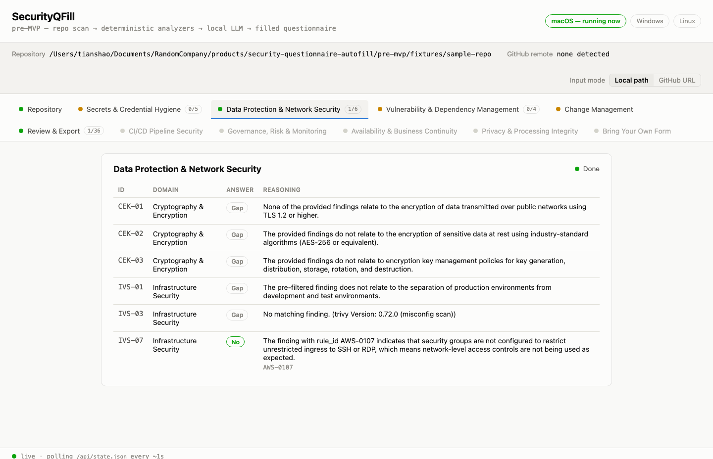Click the repository path text
The width and height of the screenshot is (713, 459).
click(270, 54)
